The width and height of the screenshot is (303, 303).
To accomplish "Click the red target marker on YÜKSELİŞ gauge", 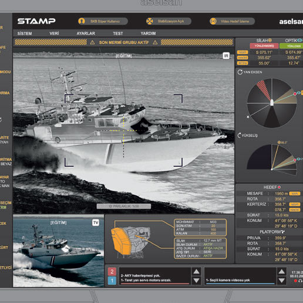I will [x=295, y=160].
